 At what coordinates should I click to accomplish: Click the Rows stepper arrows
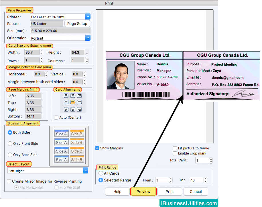(x=42, y=60)
